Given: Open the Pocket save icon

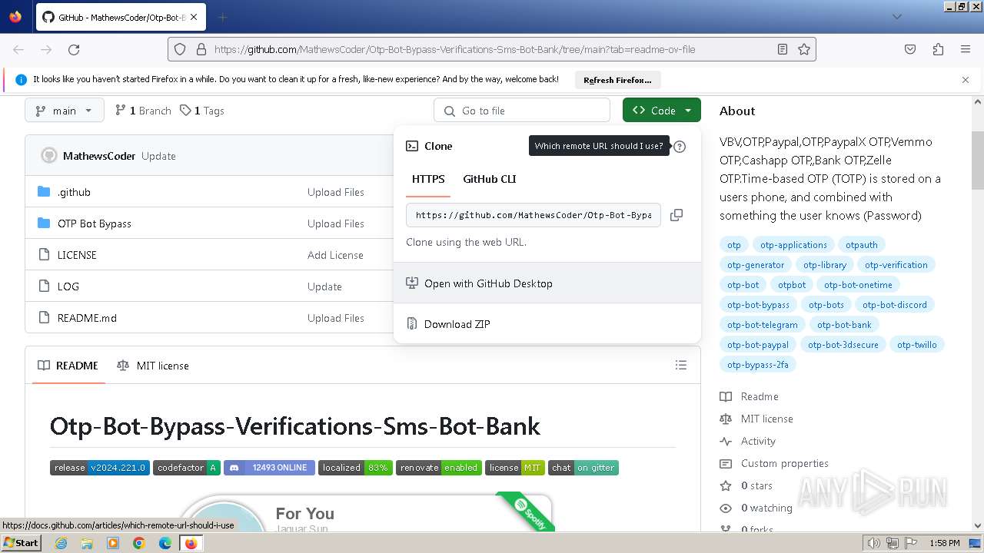Looking at the screenshot, I should pos(910,49).
